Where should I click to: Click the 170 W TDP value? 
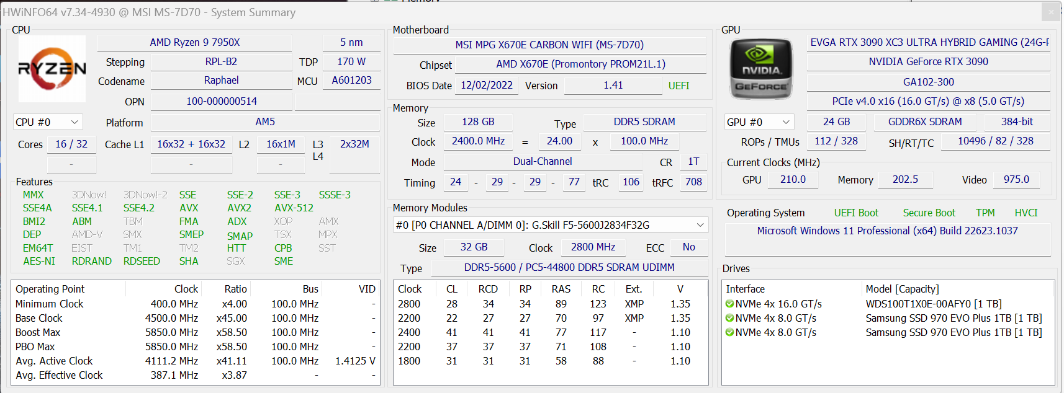tap(351, 62)
